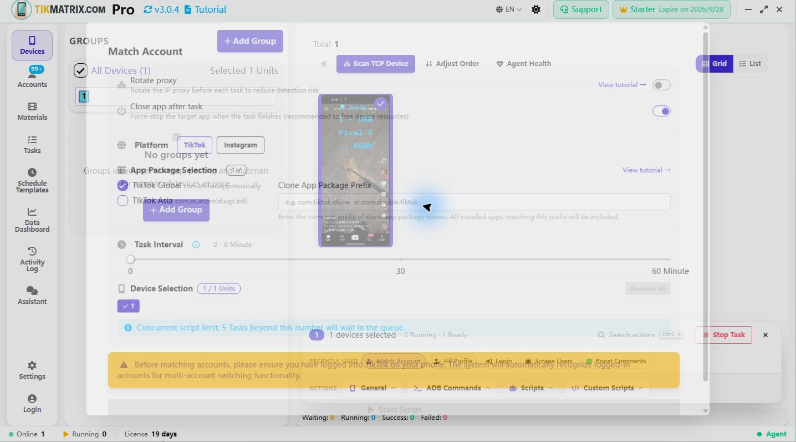Open the Accounts section in sidebar
The image size is (796, 442).
pyautogui.click(x=32, y=78)
